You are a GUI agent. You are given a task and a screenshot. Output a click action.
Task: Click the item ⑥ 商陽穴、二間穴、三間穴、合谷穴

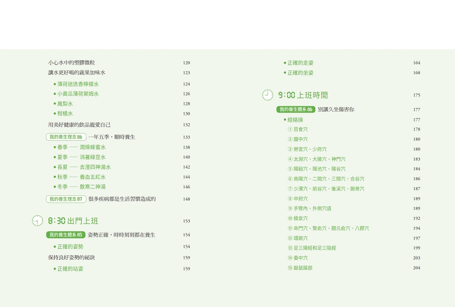pyautogui.click(x=326, y=179)
